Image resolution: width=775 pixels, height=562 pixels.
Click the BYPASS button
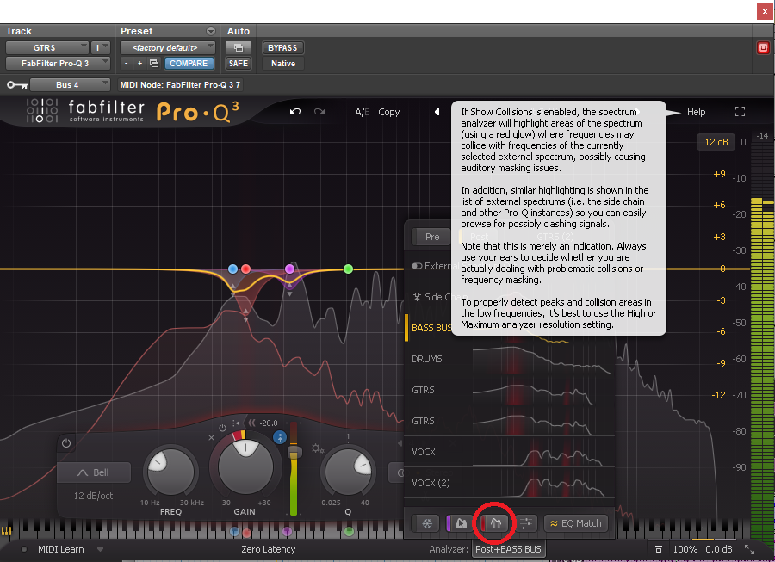(282, 48)
